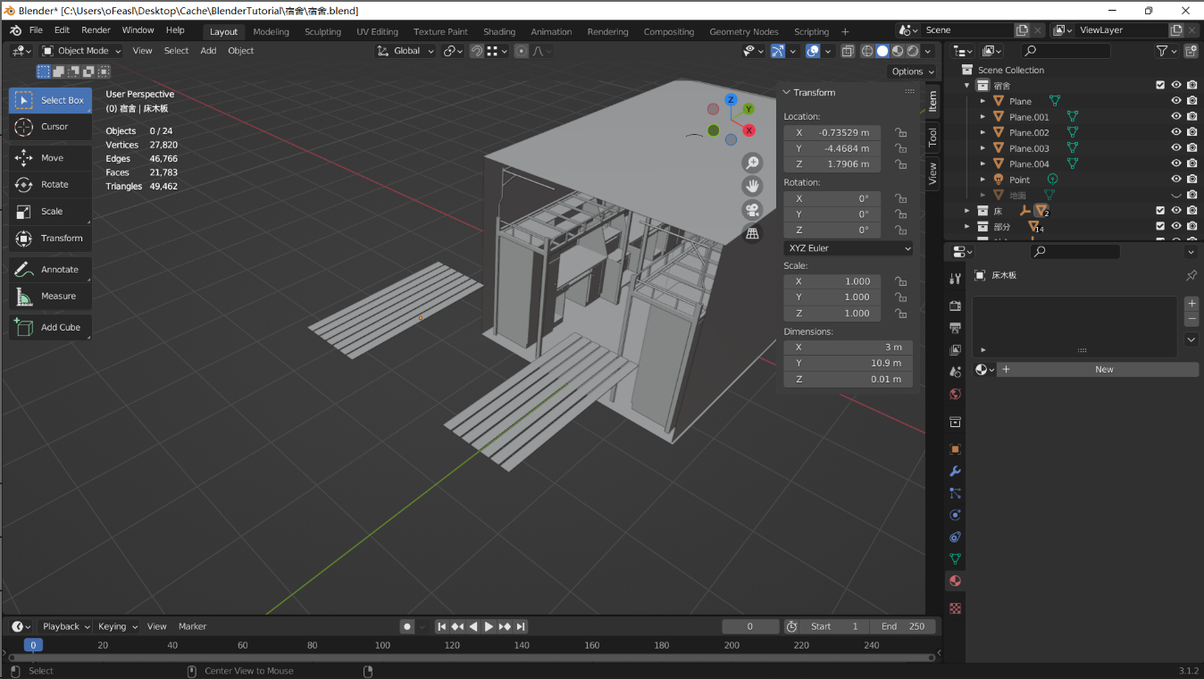Switch to the UV Editing workspace tab
This screenshot has width=1204, height=679.
[x=377, y=31]
